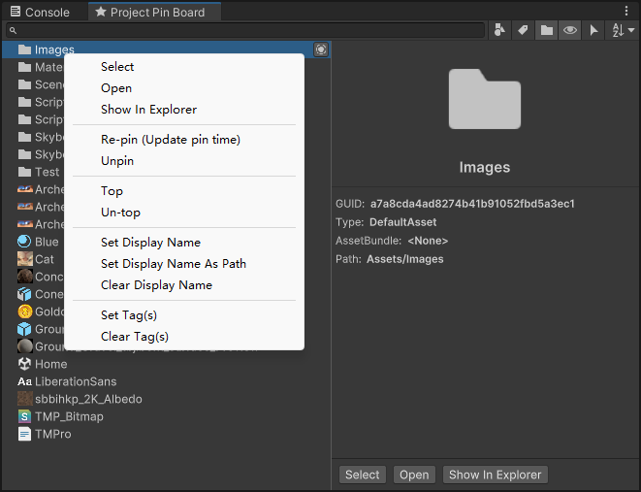
Task: Click the Images folder icon in list
Action: [x=24, y=49]
